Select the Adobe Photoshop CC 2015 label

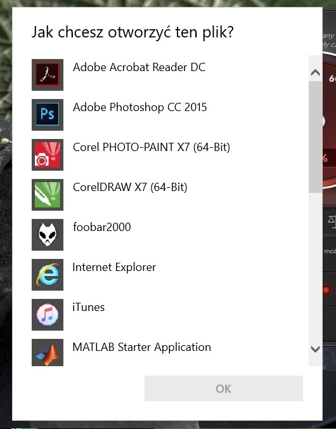point(139,107)
